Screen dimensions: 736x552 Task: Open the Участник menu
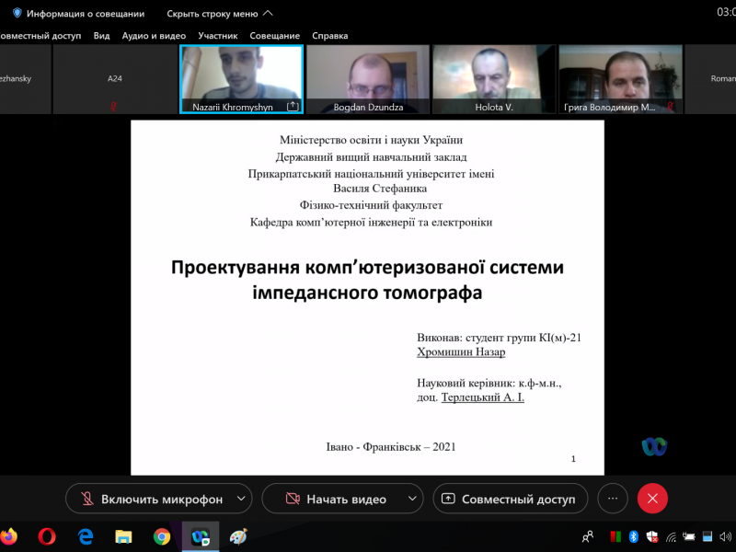218,36
